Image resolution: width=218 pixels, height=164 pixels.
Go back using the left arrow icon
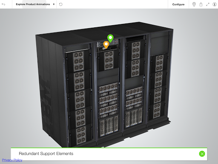(3, 4)
